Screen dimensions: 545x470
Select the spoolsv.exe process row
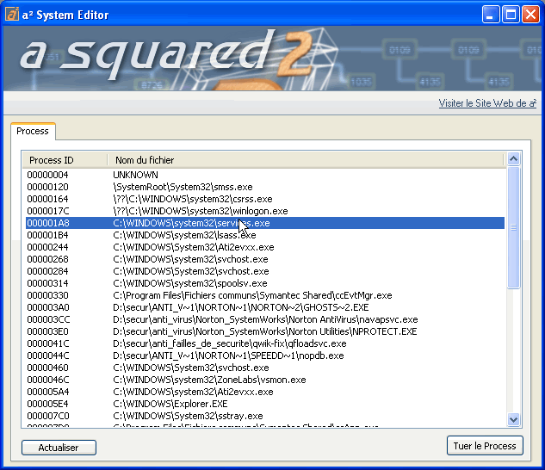(265, 283)
